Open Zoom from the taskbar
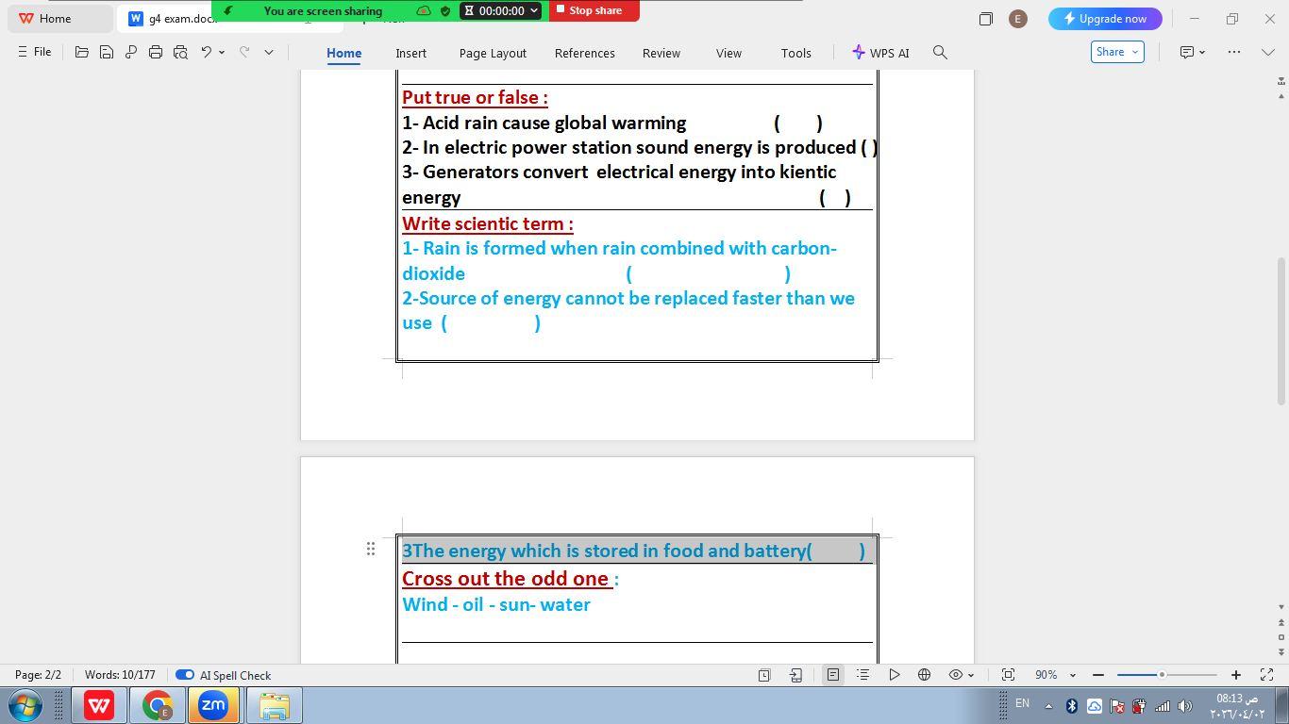The width and height of the screenshot is (1289, 724). click(x=213, y=705)
